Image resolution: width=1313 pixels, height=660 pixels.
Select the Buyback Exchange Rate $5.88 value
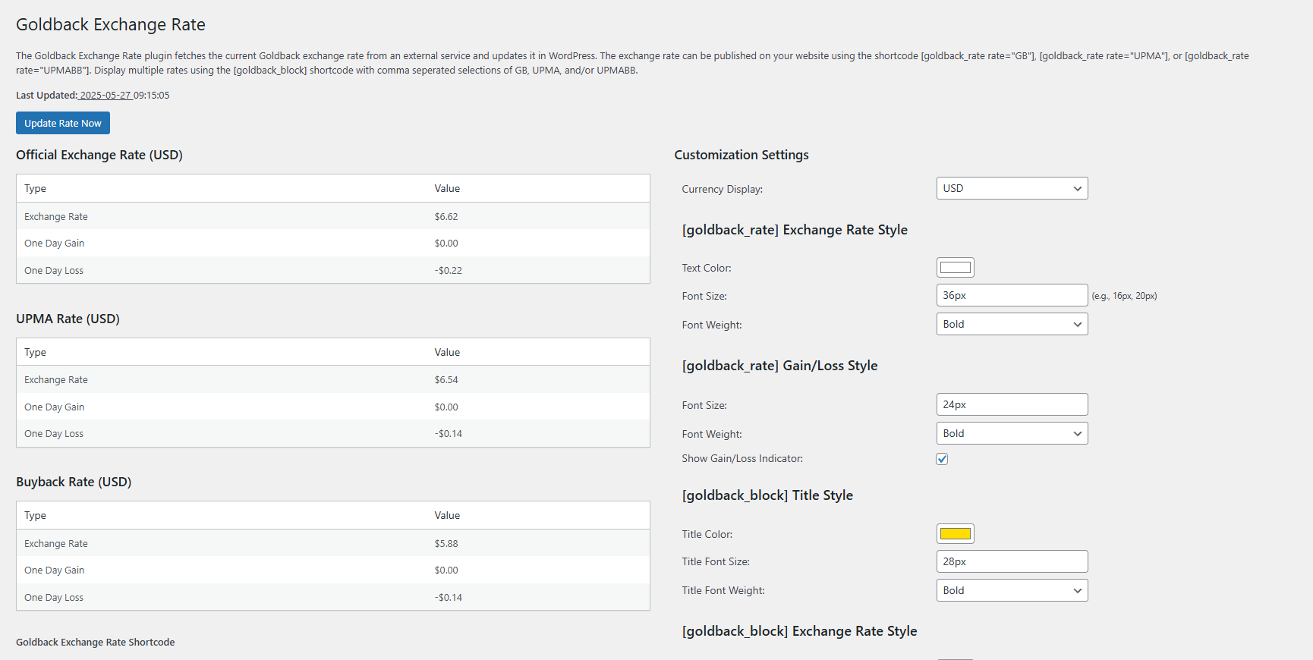click(x=446, y=544)
